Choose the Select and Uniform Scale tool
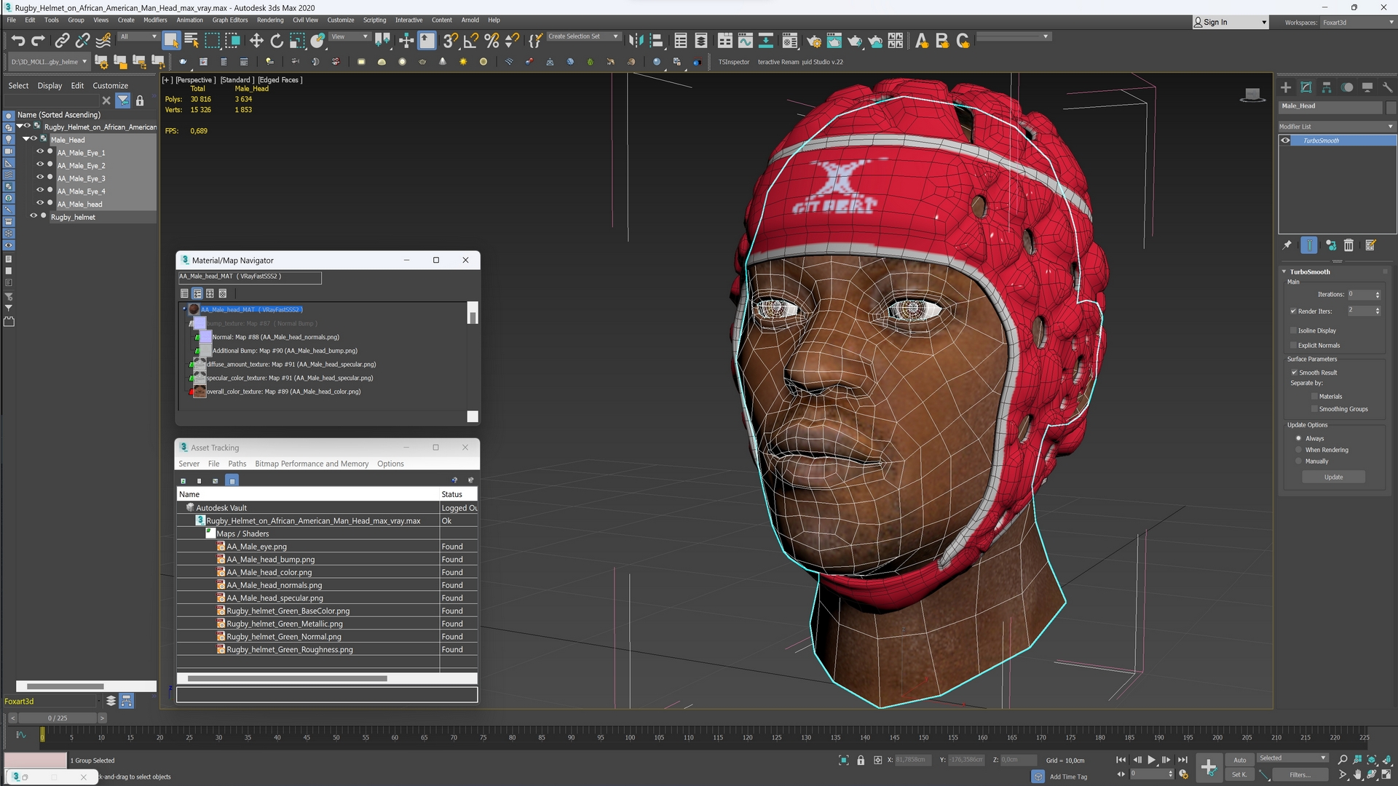1398x786 pixels. [297, 41]
